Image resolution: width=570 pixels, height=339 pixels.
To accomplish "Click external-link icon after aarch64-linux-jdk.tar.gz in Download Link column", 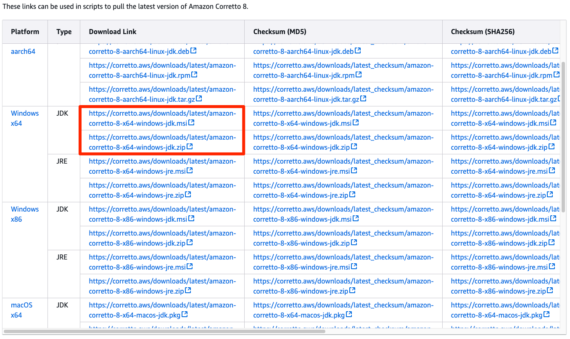I will point(199,99).
